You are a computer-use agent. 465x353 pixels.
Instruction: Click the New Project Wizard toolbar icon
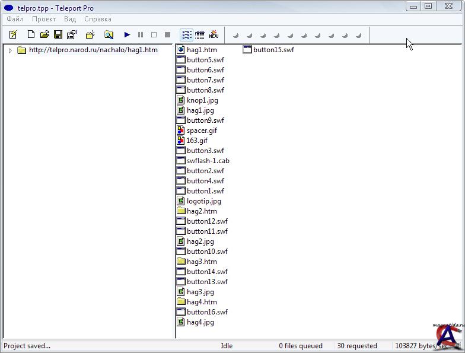pos(13,35)
